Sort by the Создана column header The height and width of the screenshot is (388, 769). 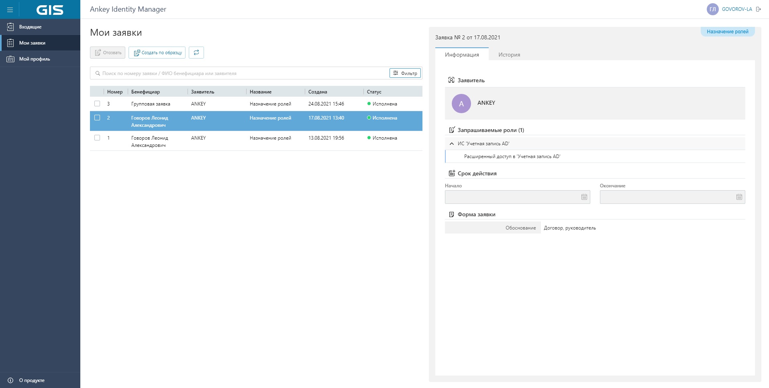(318, 92)
